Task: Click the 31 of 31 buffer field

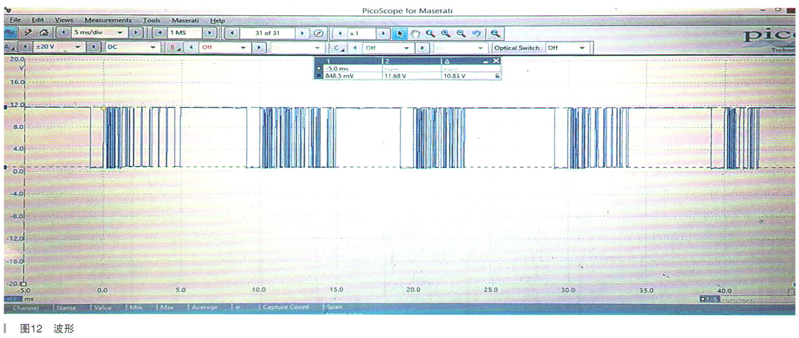Action: pos(267,33)
